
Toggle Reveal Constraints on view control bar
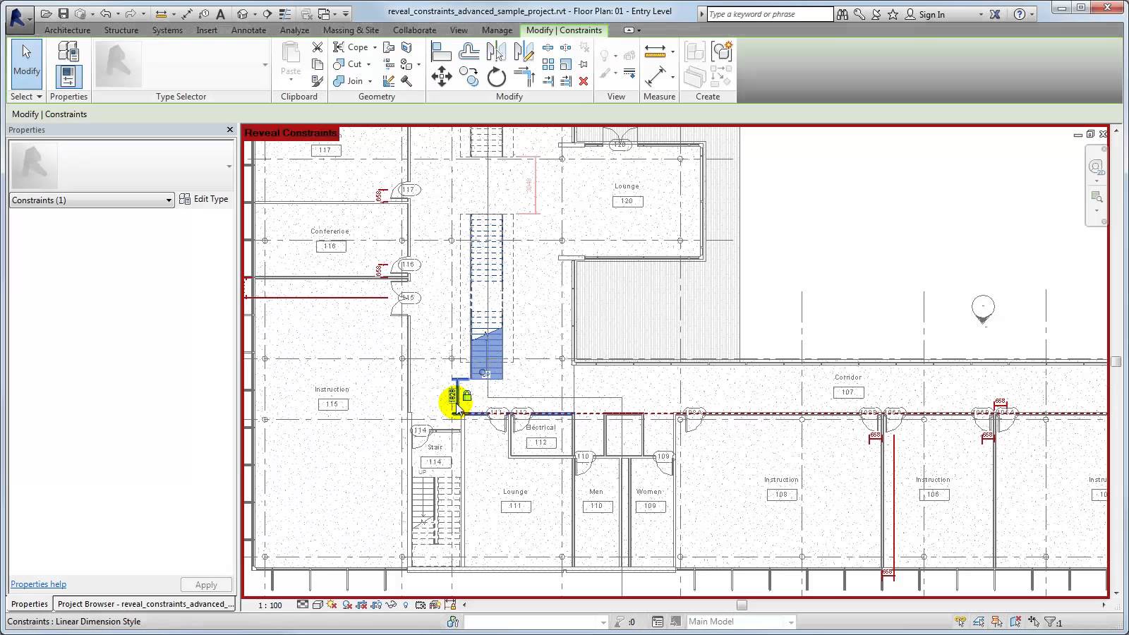point(449,605)
